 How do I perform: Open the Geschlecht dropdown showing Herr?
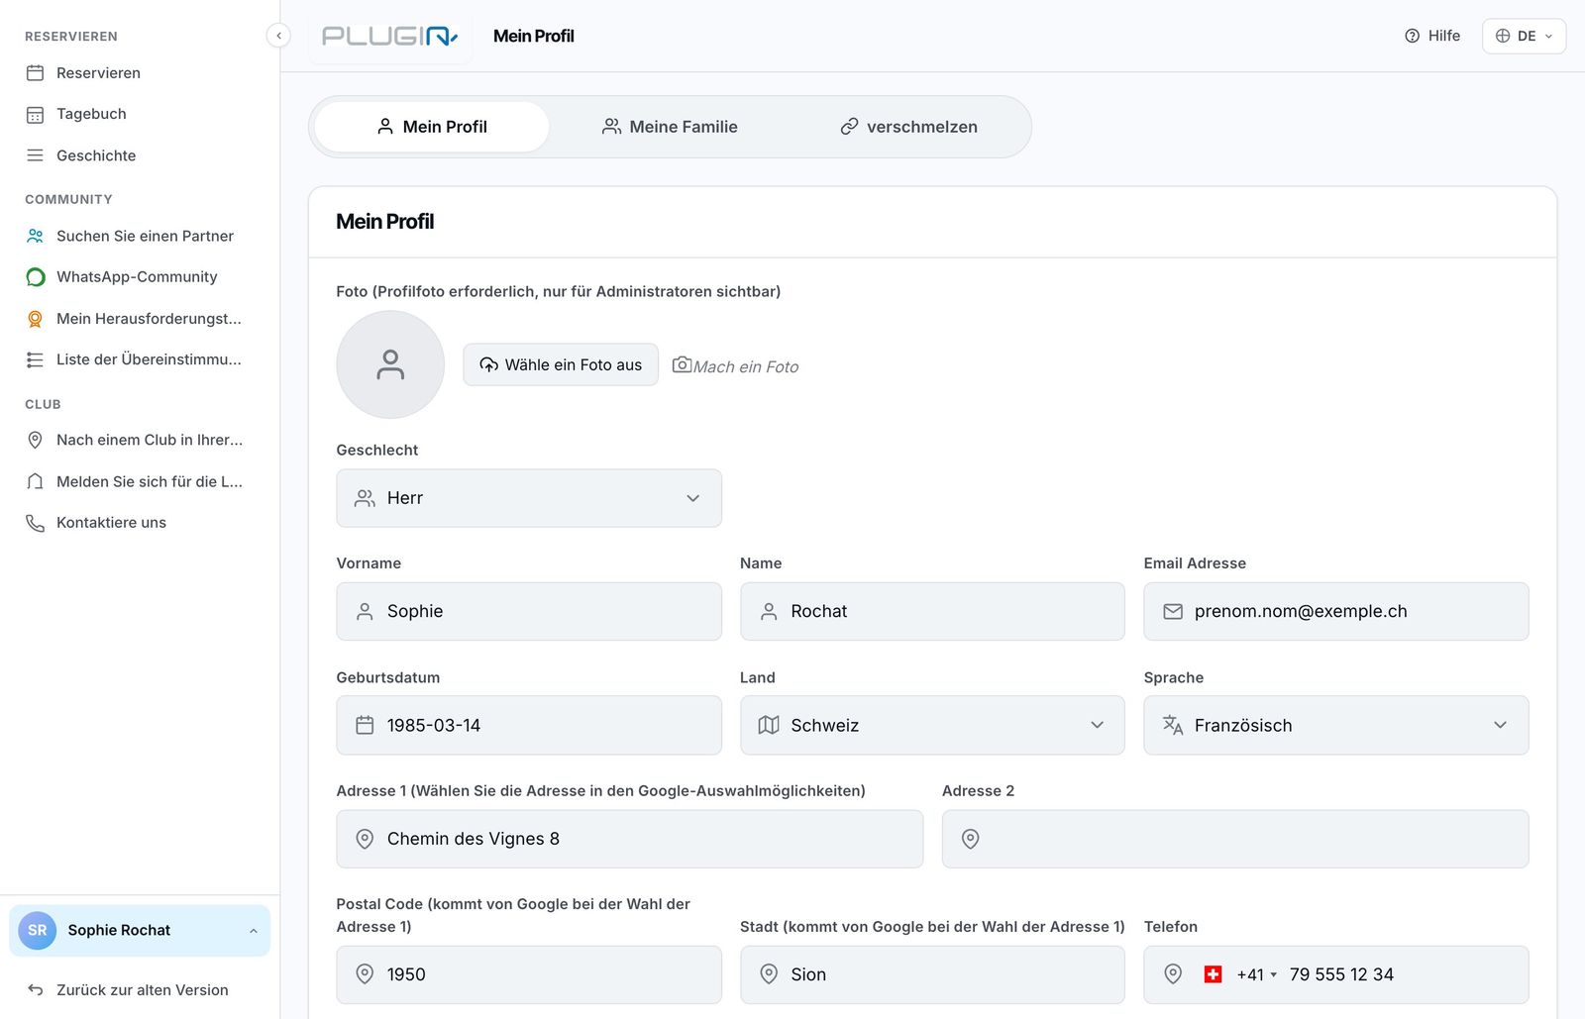pos(529,498)
